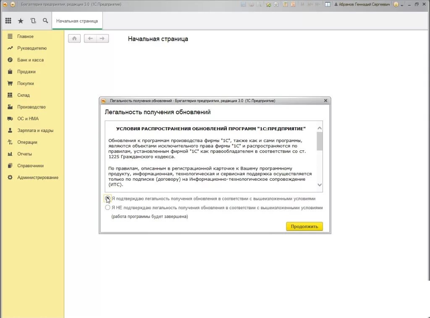Screen dimensions: 430x318
Task: Click the user name Абрамов Геннадий Сергеевич
Action: point(362,4)
